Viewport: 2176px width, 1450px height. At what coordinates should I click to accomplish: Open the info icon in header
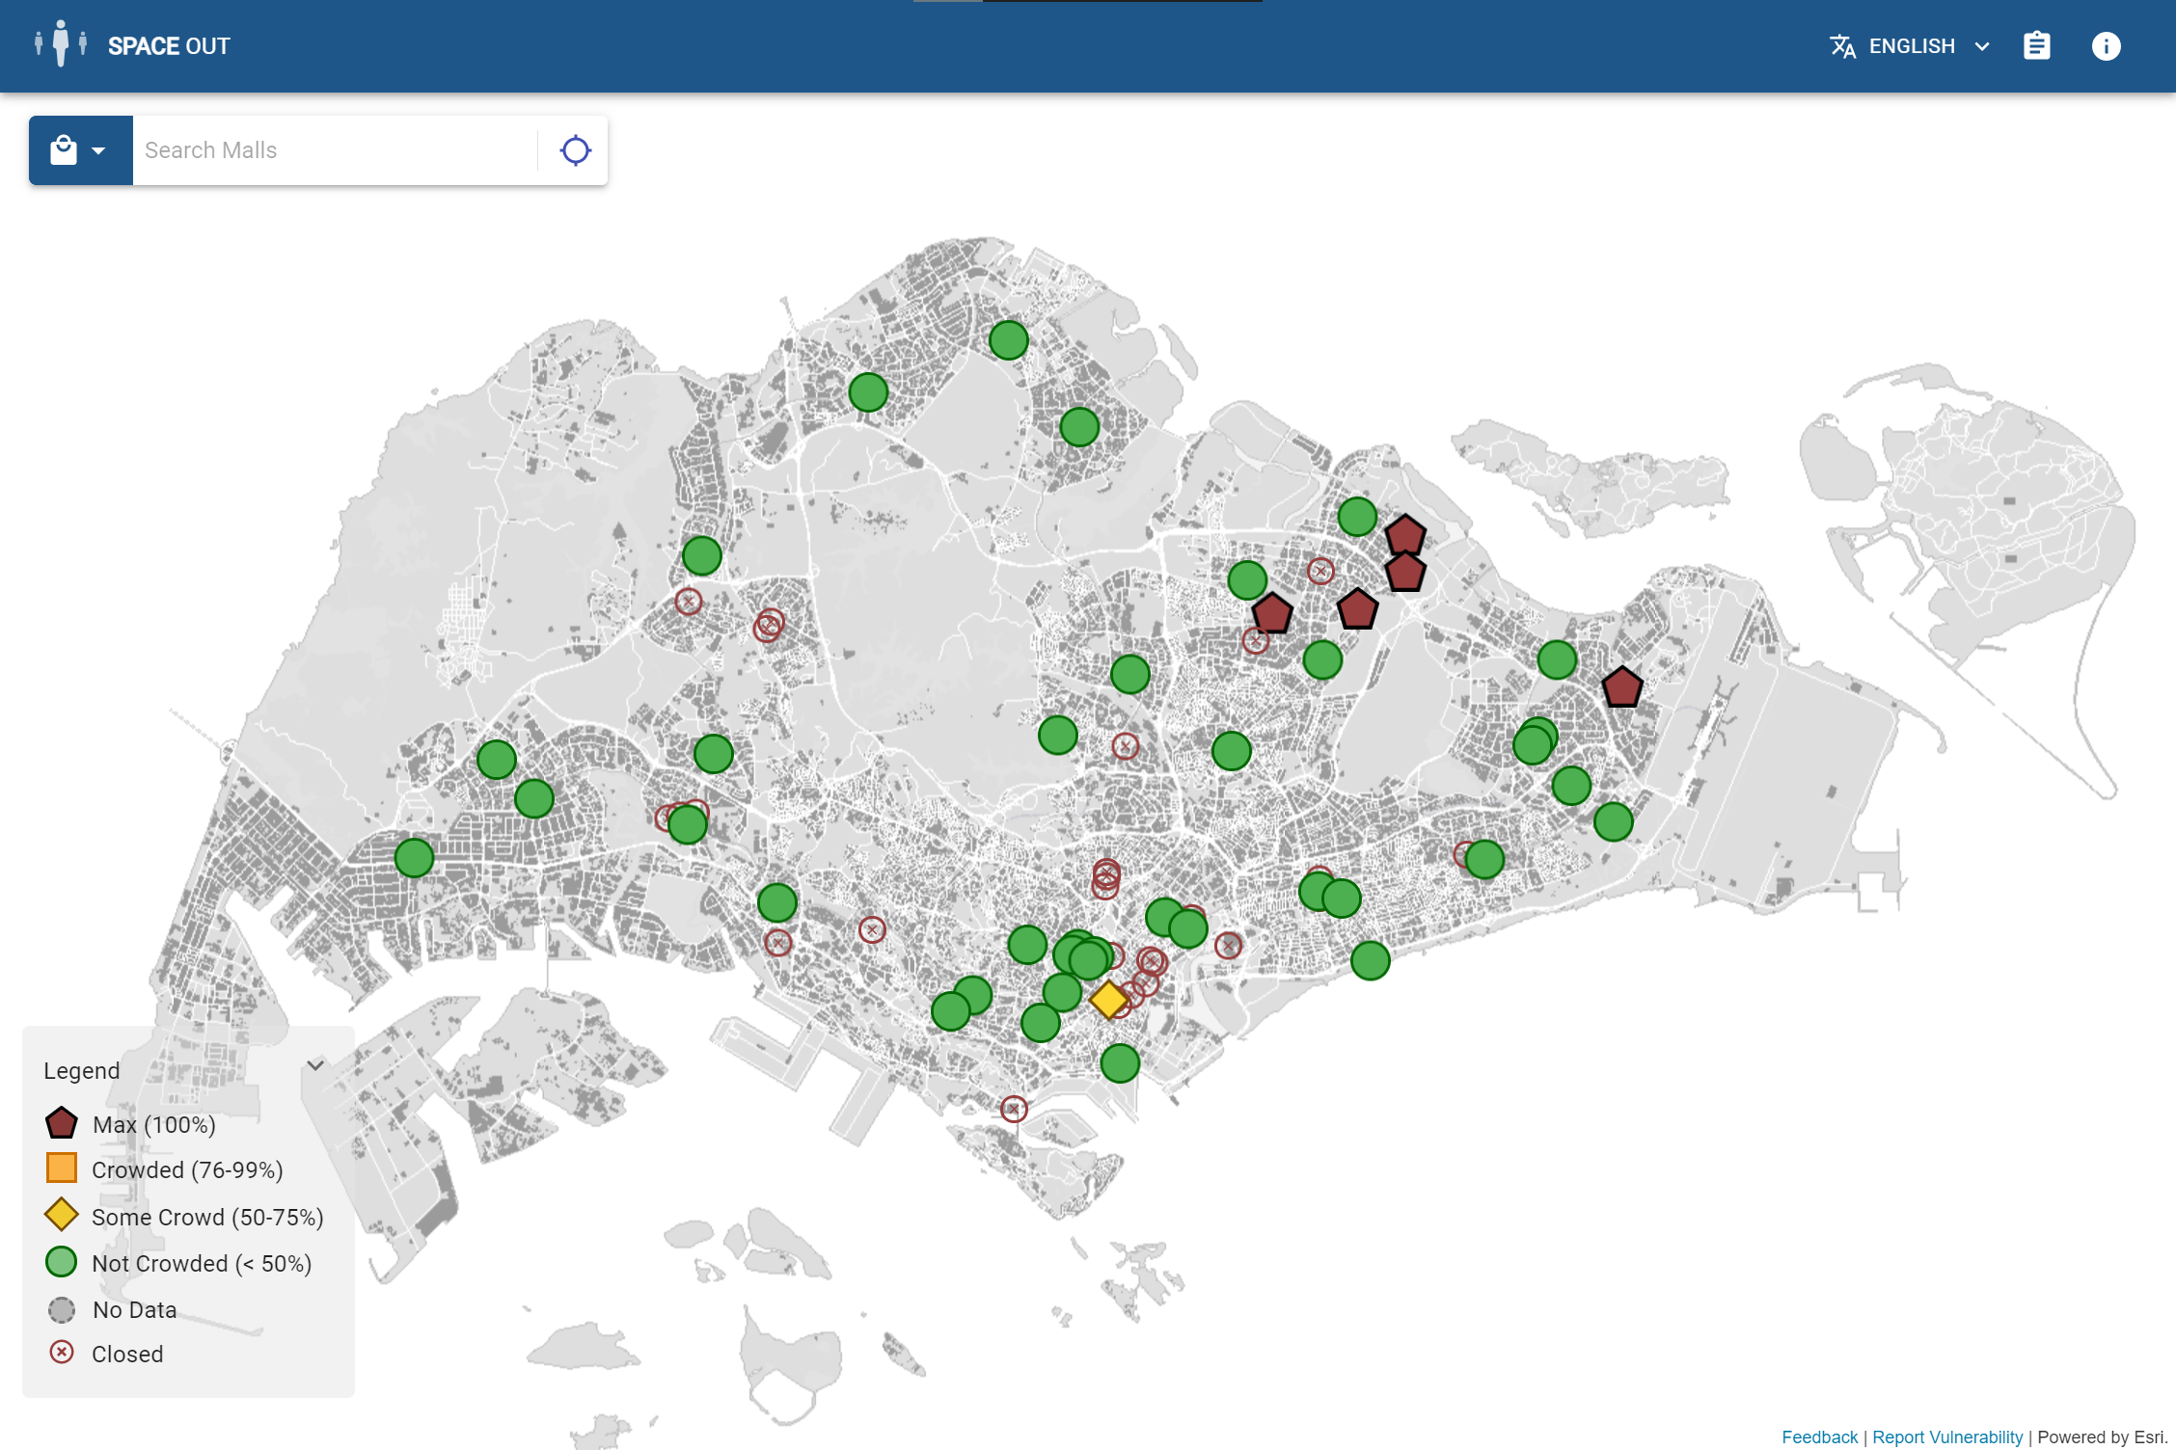(x=2106, y=45)
